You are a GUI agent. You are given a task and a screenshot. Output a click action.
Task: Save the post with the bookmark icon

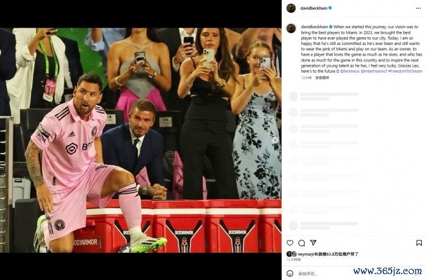419,243
